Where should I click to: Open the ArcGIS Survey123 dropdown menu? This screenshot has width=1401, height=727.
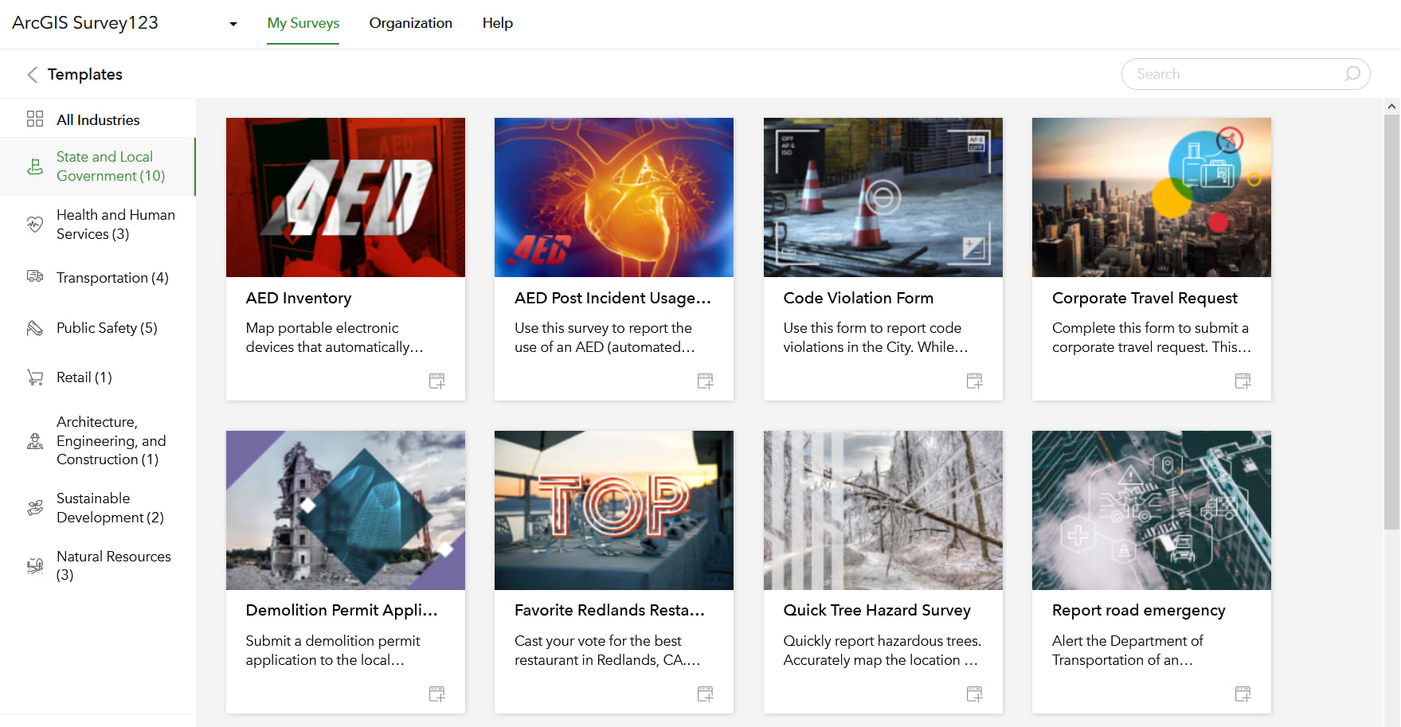point(232,24)
